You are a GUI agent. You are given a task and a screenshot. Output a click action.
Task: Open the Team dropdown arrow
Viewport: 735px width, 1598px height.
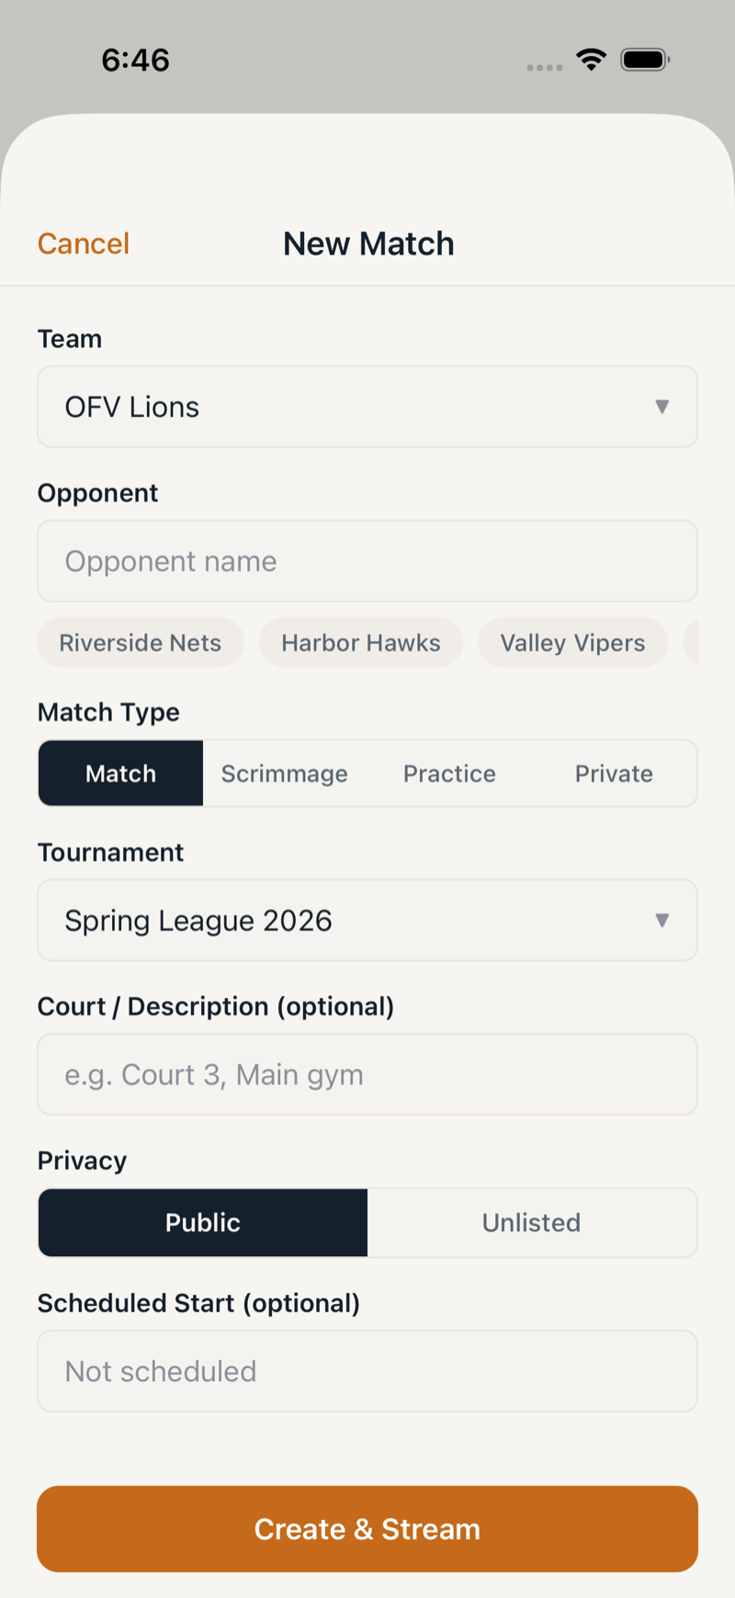(663, 407)
